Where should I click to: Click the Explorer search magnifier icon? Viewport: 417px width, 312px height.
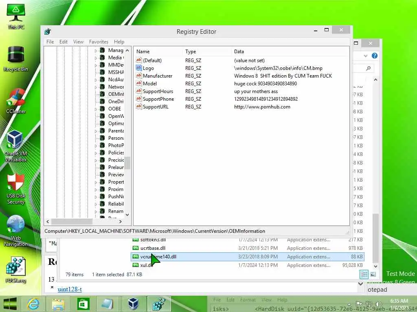coord(368,68)
